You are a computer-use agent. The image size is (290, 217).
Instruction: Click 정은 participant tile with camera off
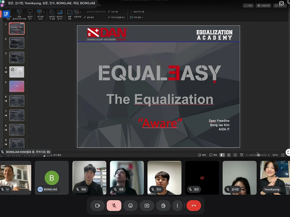[x=202, y=178]
